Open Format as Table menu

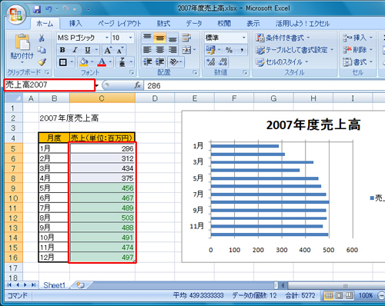pyautogui.click(x=294, y=50)
